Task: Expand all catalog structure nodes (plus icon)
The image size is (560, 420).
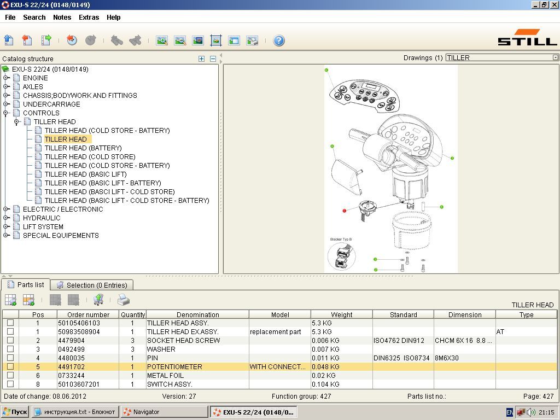Action: click(201, 59)
